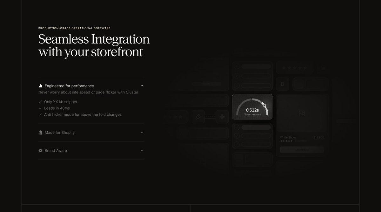The image size is (381, 212).
Task: Click the Seamless Integration headline
Action: coord(94,45)
